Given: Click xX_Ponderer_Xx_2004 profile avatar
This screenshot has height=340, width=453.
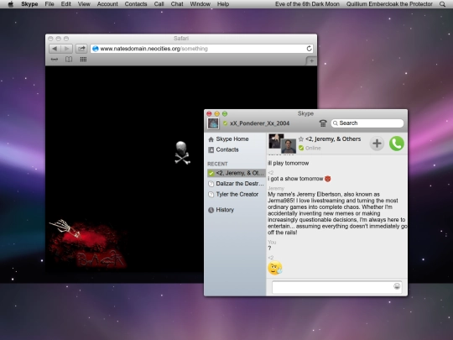Looking at the screenshot, I should (213, 123).
